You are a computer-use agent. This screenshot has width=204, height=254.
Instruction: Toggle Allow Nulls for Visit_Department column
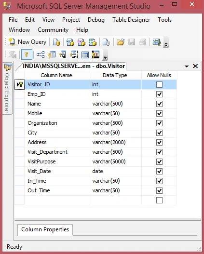point(159,152)
